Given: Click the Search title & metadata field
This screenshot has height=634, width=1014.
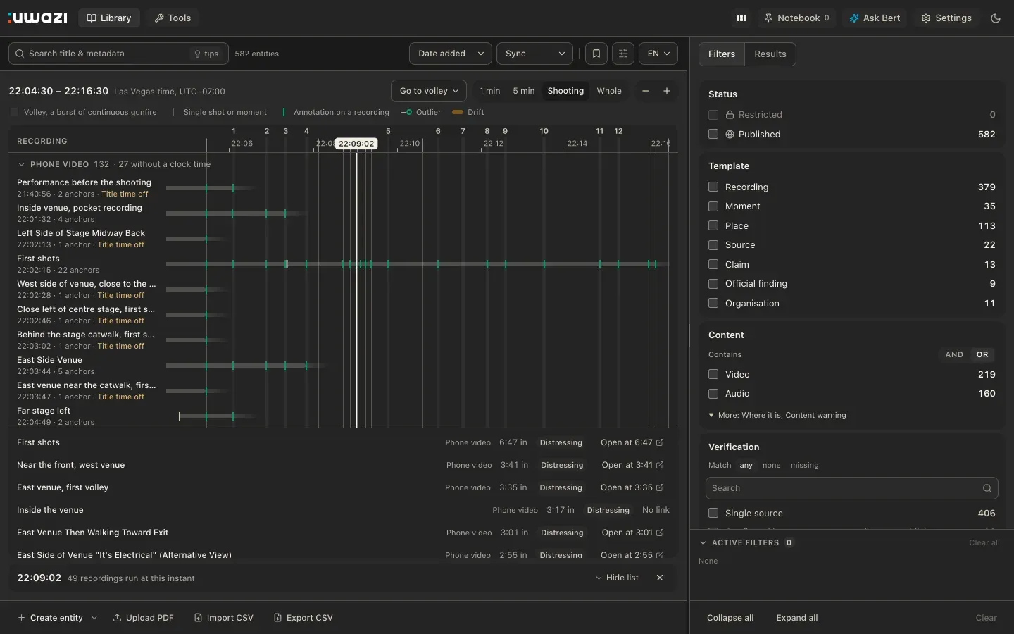Looking at the screenshot, I should tap(118, 54).
